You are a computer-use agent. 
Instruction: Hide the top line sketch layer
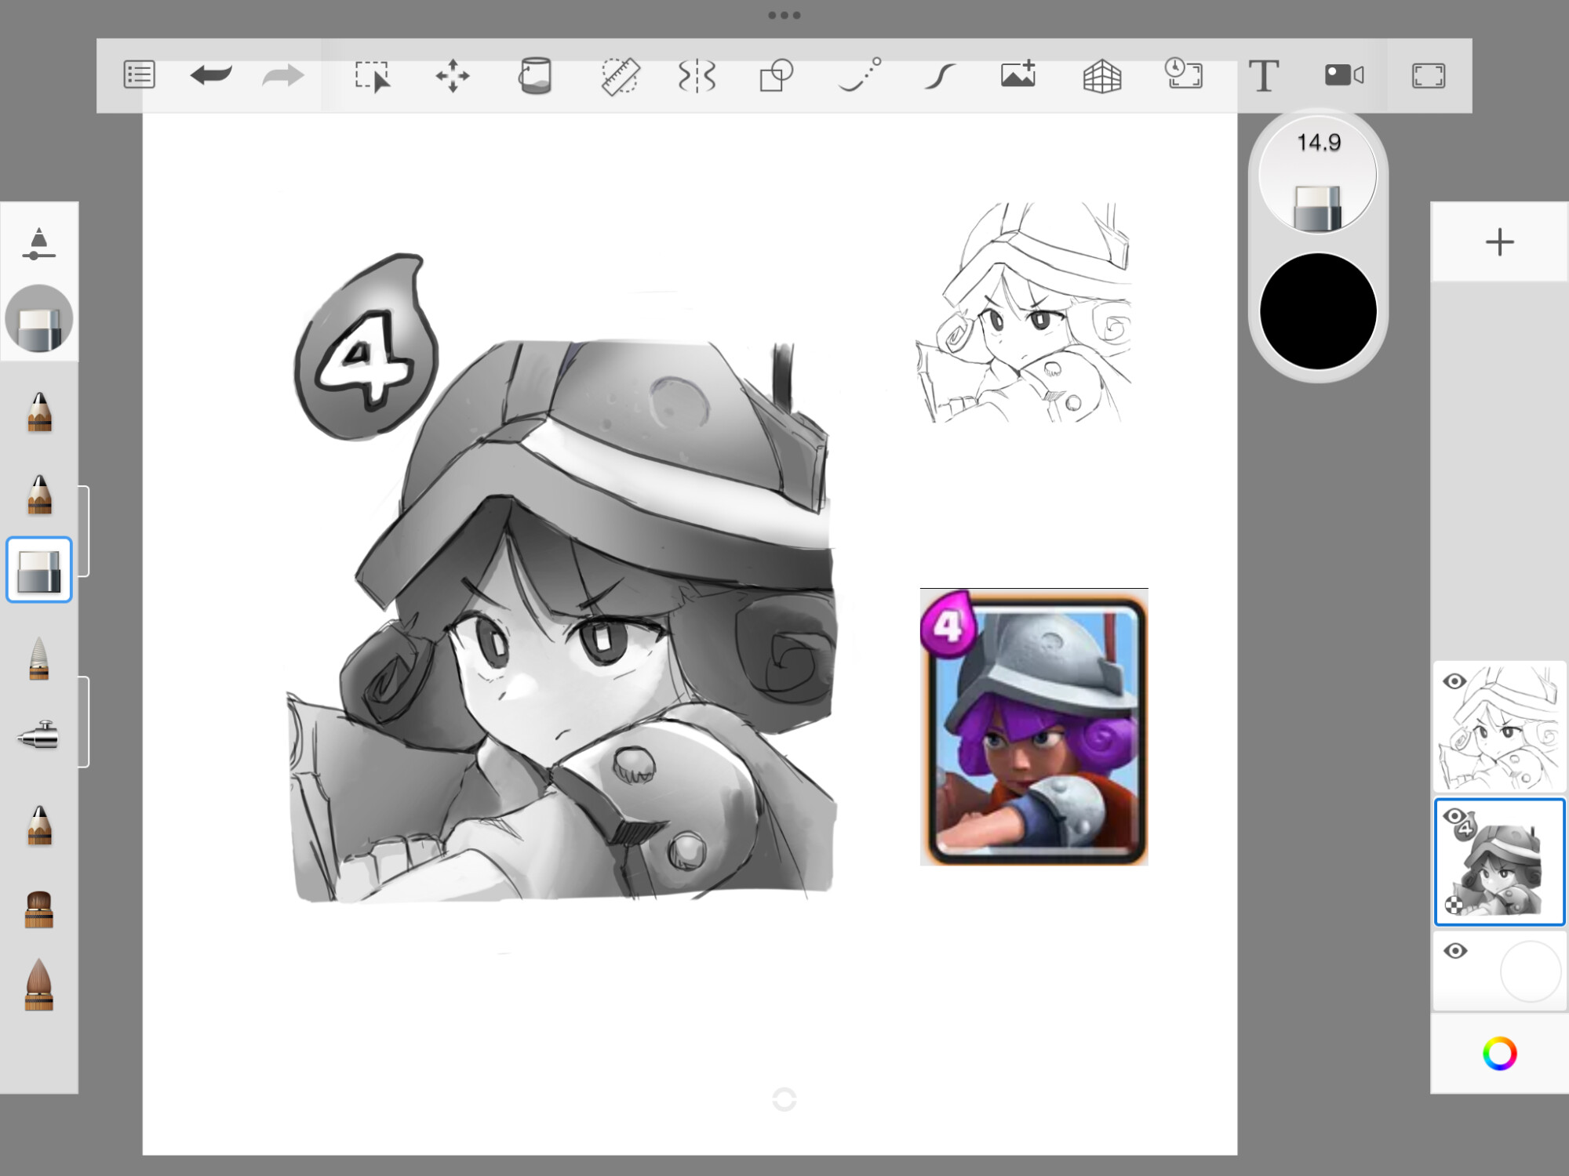(1454, 681)
